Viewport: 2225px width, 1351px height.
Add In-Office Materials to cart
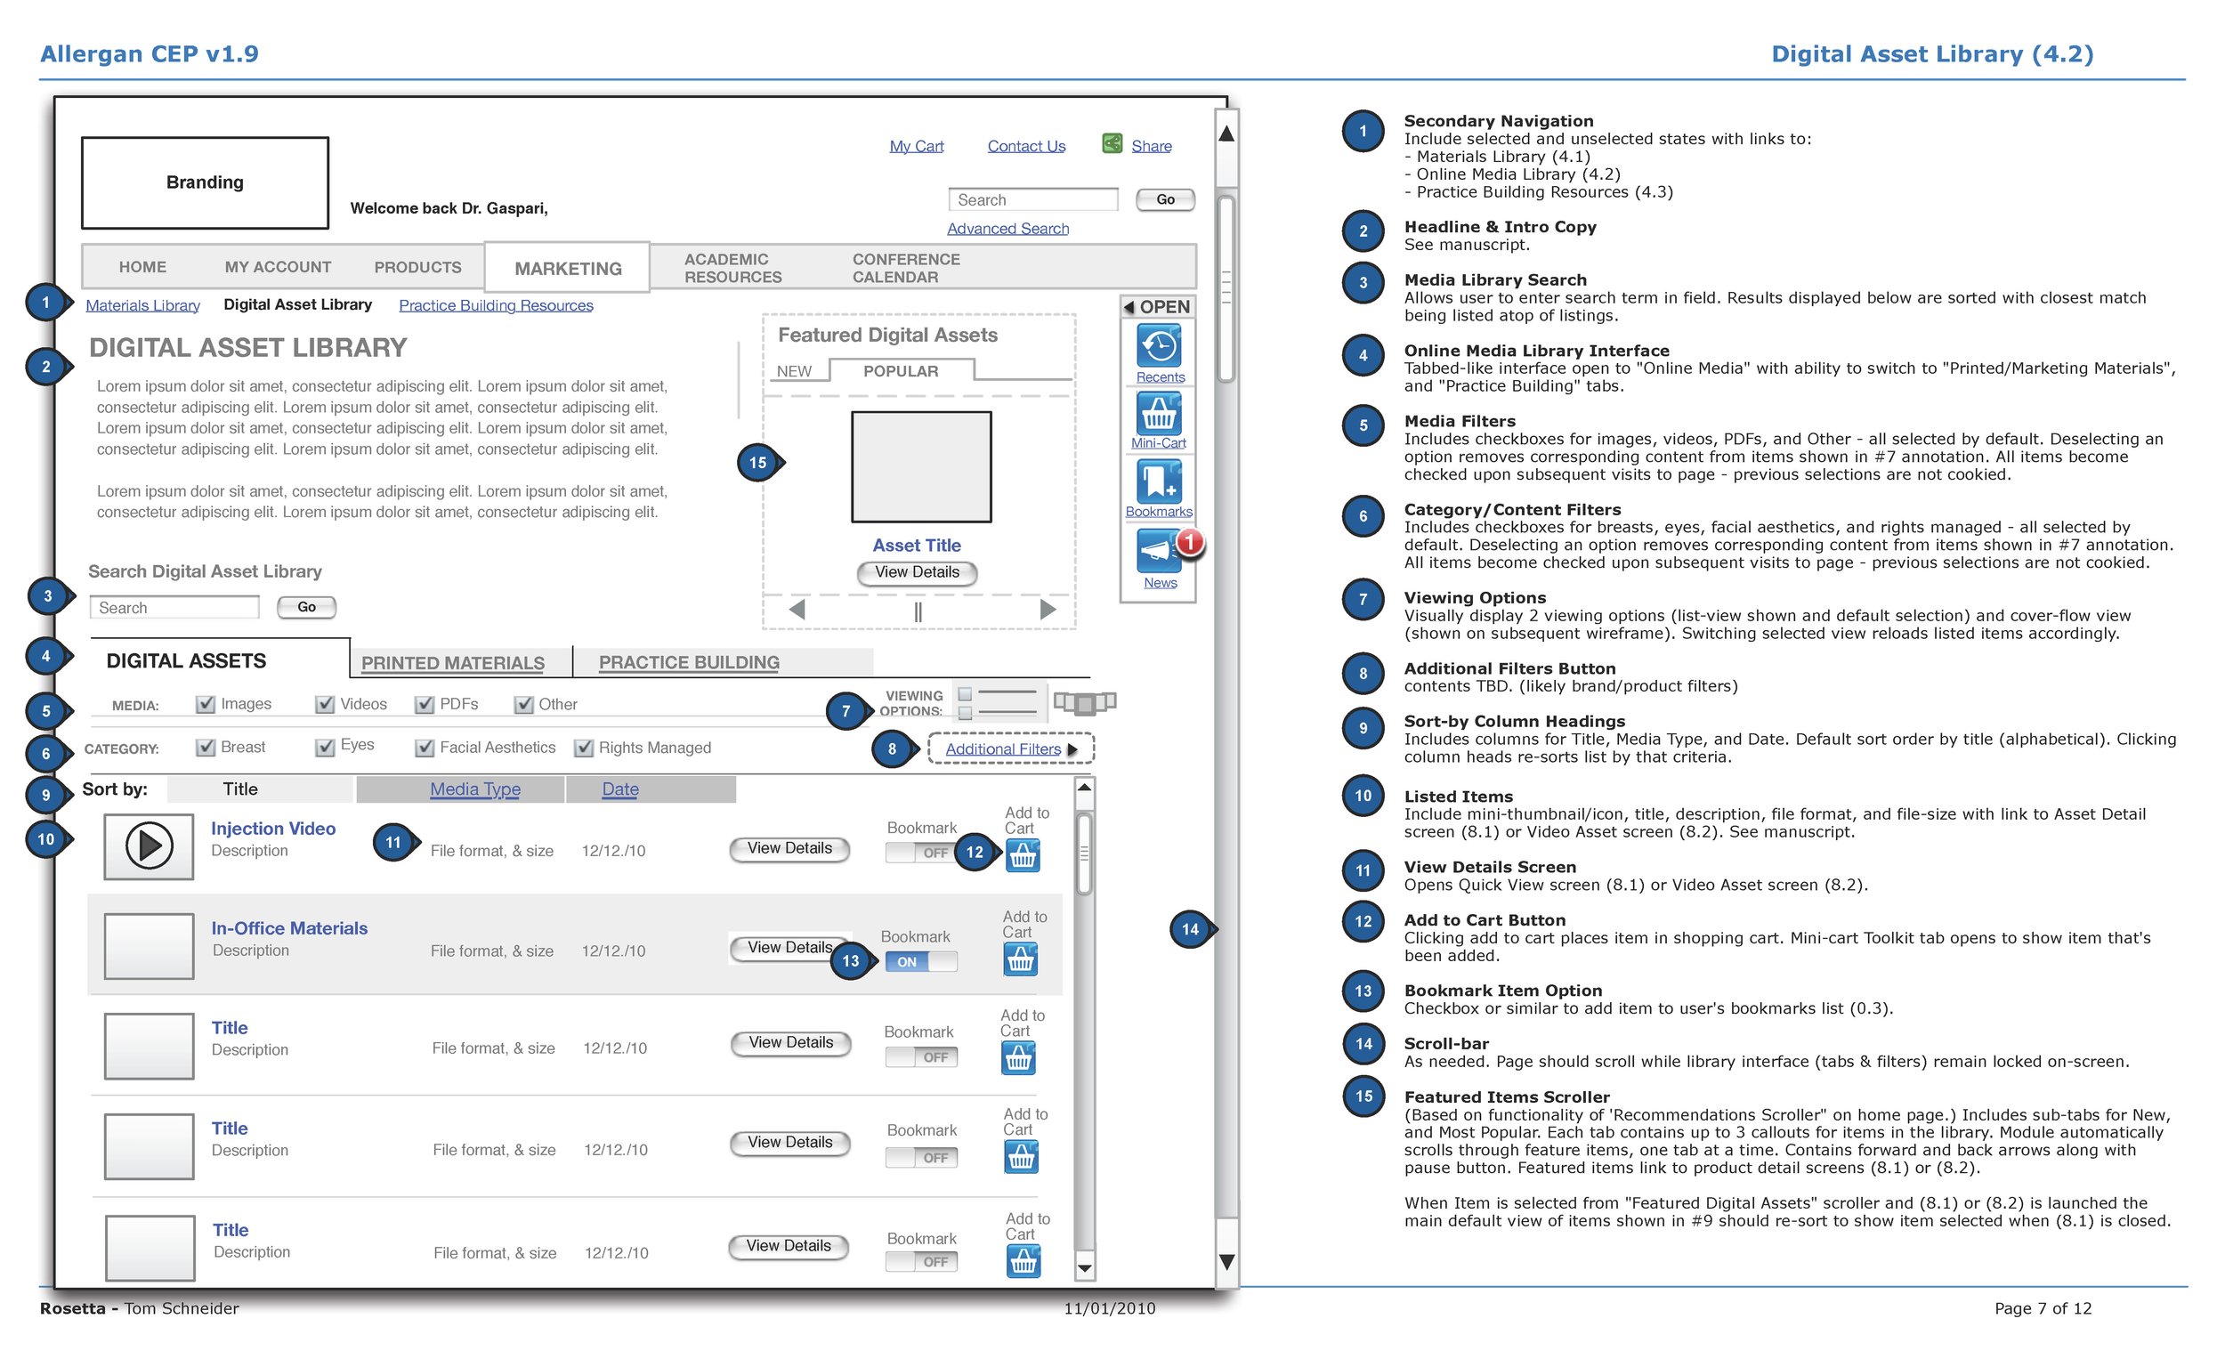click(1021, 959)
